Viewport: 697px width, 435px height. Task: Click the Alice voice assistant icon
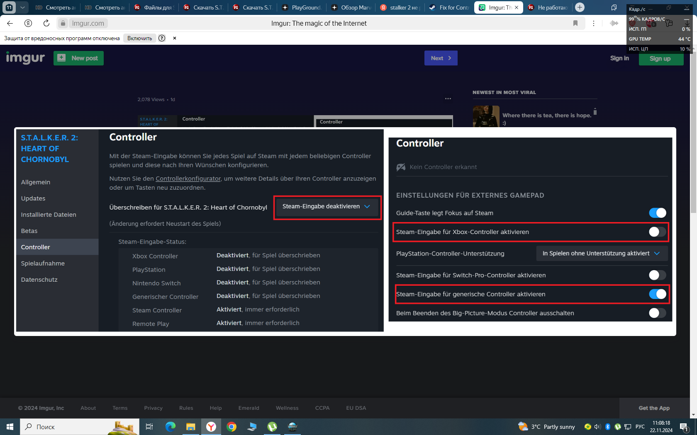[x=614, y=23]
